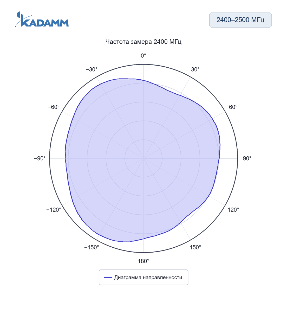Select the 2400–2500 МГц frequency badge

[x=240, y=20]
